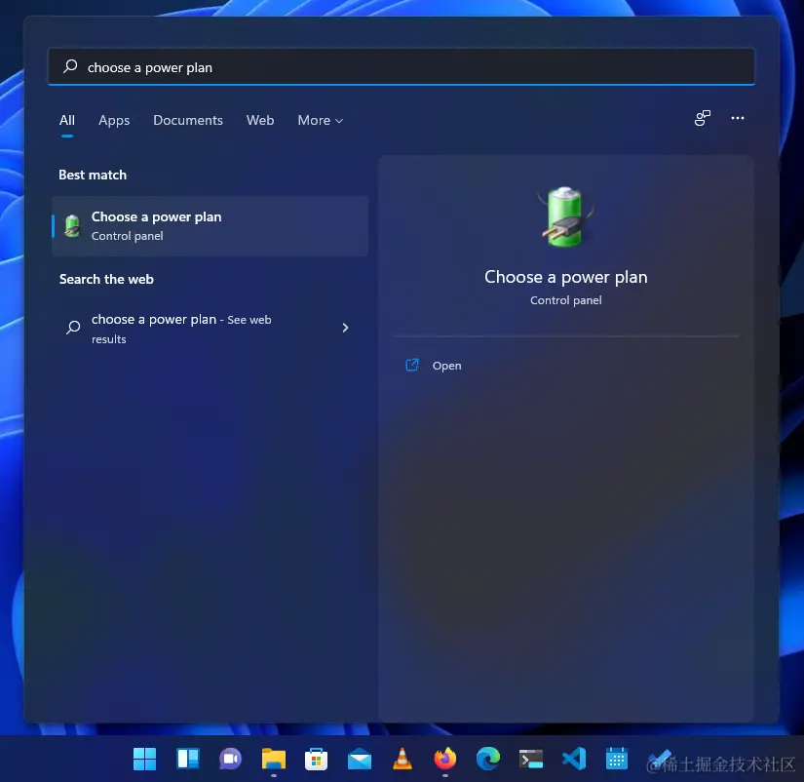Click the magnifier icon in the search box

(70, 66)
